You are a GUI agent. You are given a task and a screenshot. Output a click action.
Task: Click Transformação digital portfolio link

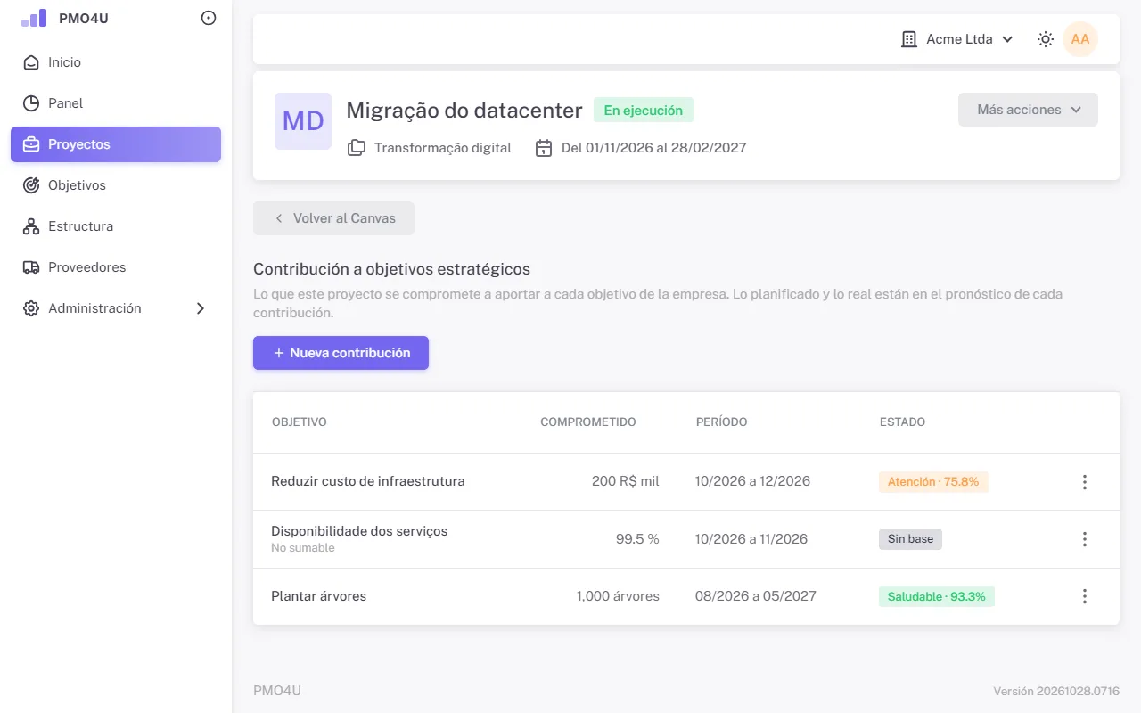[x=443, y=148]
